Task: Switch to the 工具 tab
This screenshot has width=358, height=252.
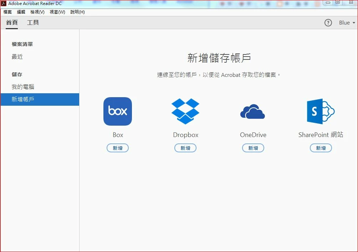Action: (33, 22)
